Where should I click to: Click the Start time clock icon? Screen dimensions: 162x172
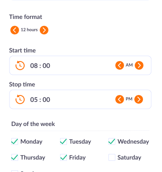pos(20,65)
